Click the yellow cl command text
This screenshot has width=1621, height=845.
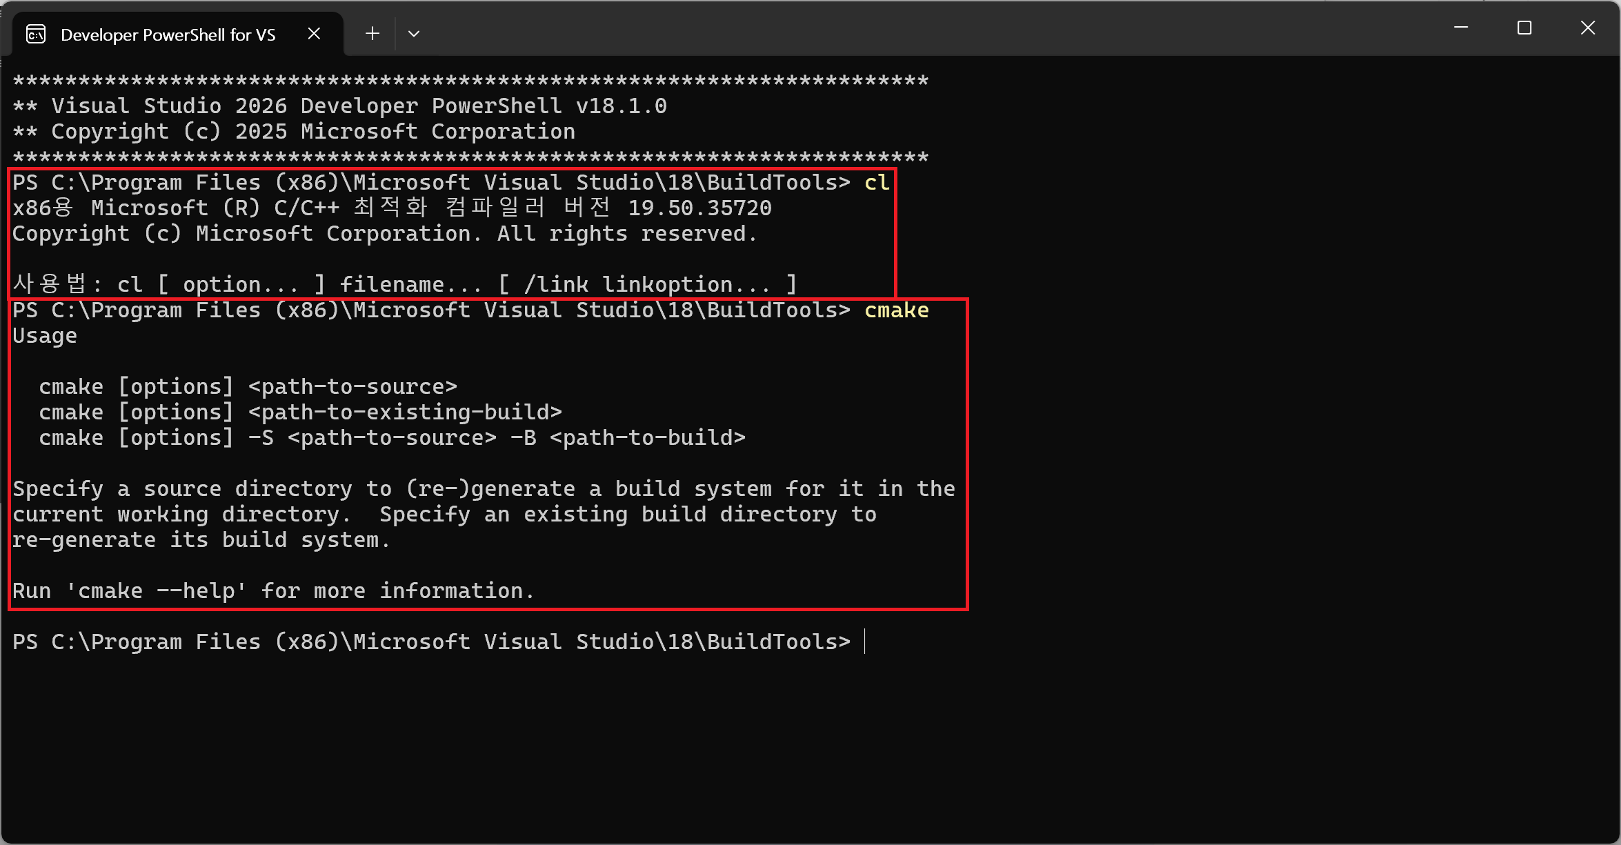click(876, 182)
